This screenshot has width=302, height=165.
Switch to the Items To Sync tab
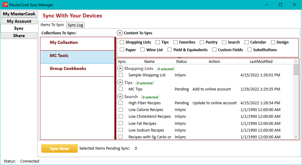pyautogui.click(x=52, y=25)
